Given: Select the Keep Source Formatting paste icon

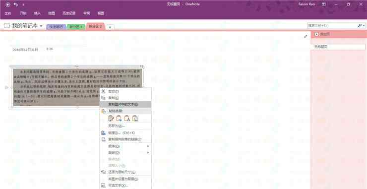Looking at the screenshot, I should coord(111,119).
